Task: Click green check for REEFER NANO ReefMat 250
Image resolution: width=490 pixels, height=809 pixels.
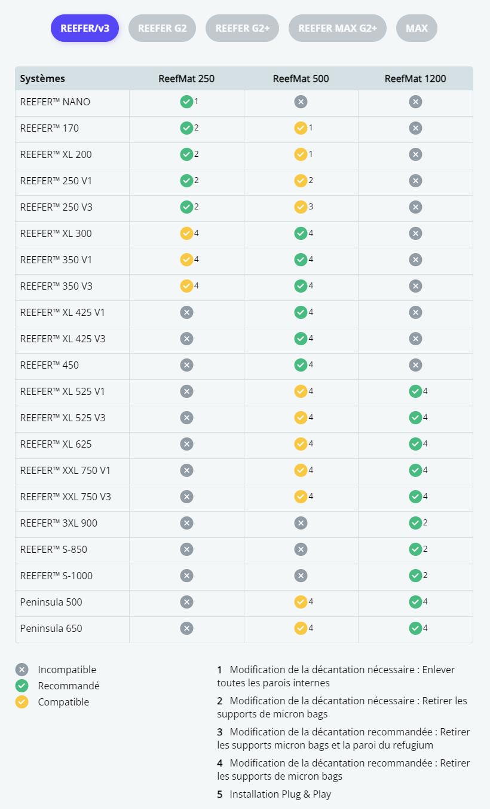Action: 186,102
